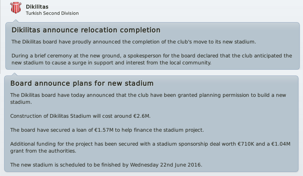Click the first news bubble pointer arrow
Viewport: 303px width, 176px height.
click(16, 21)
